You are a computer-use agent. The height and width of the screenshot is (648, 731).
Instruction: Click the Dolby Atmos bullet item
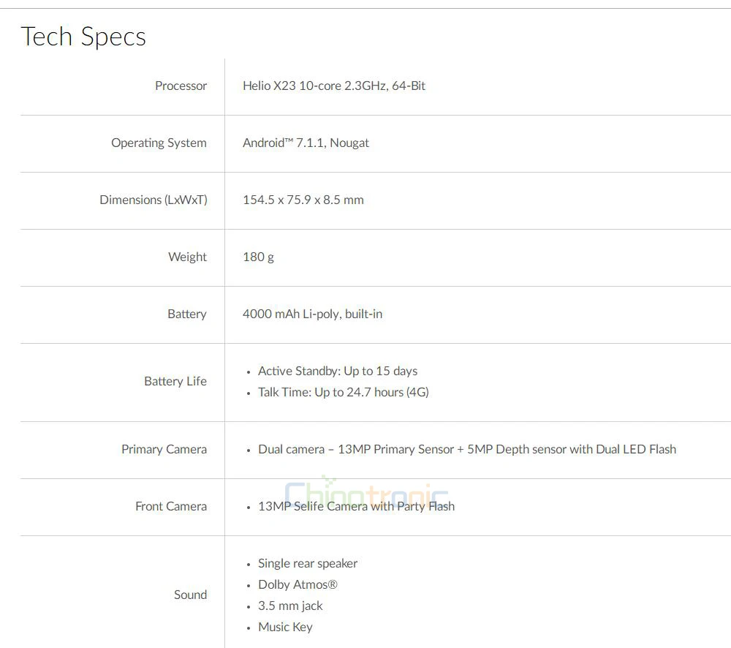click(298, 584)
